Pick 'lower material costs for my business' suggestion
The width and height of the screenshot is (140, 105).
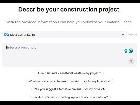(70, 81)
